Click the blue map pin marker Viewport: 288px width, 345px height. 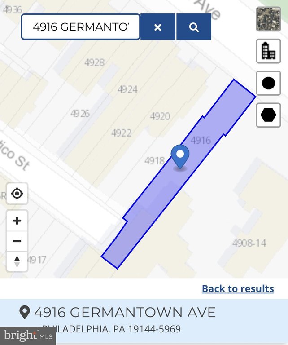180,157
